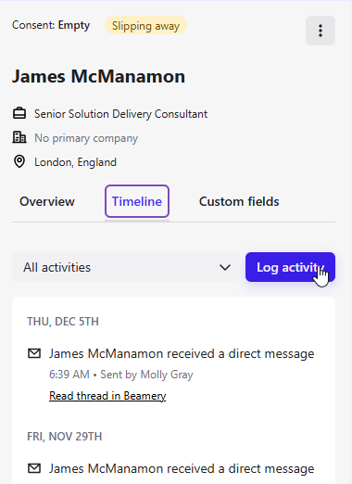This screenshot has height=484, width=352.
Task: Click the Slipping away status badge
Action: (x=145, y=26)
